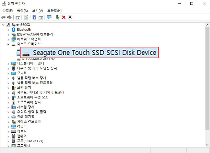Select the 인쇄 대기열 label
210x153 pixels.
pyautogui.click(x=25, y=117)
